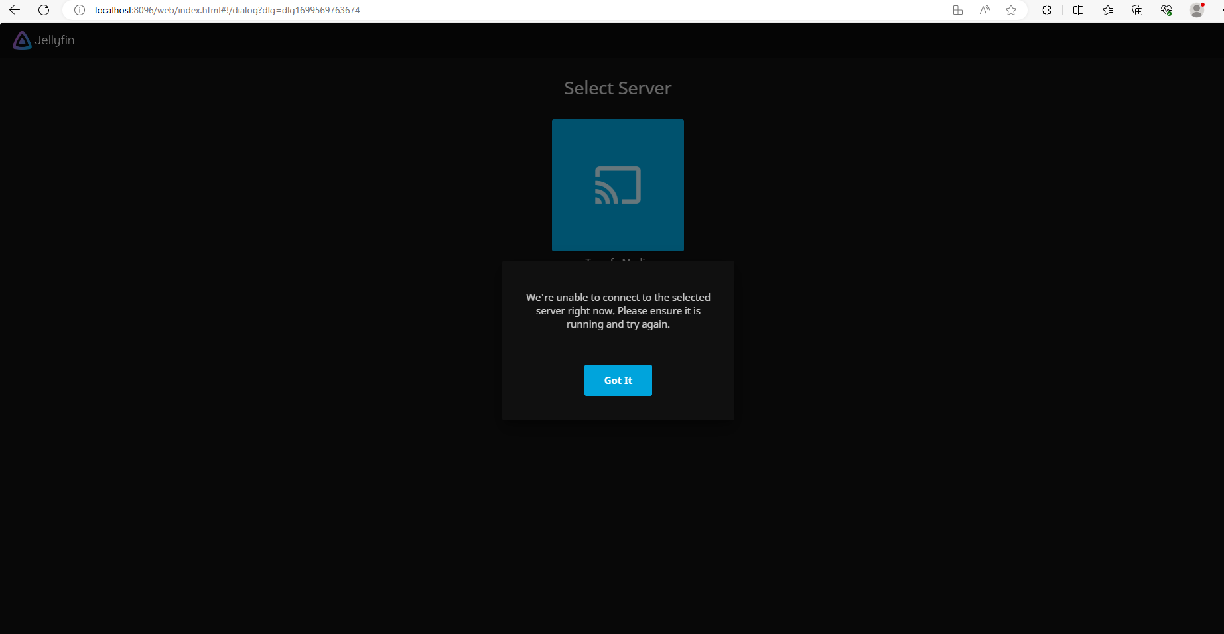
Task: Open the user profile avatar
Action: [1197, 10]
